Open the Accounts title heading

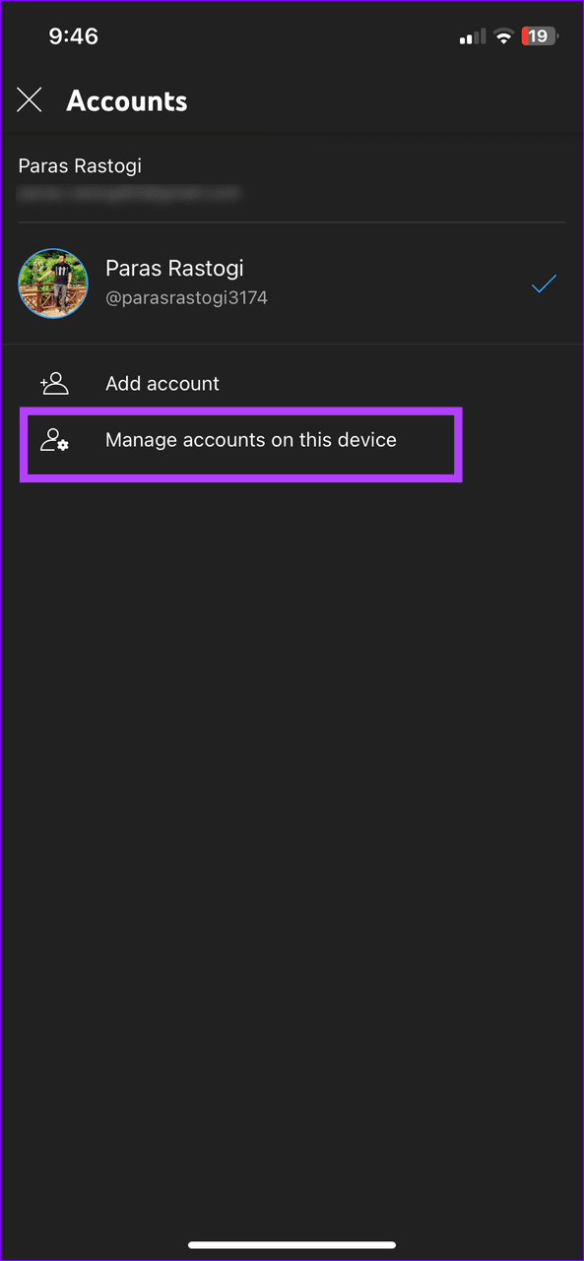point(127,99)
